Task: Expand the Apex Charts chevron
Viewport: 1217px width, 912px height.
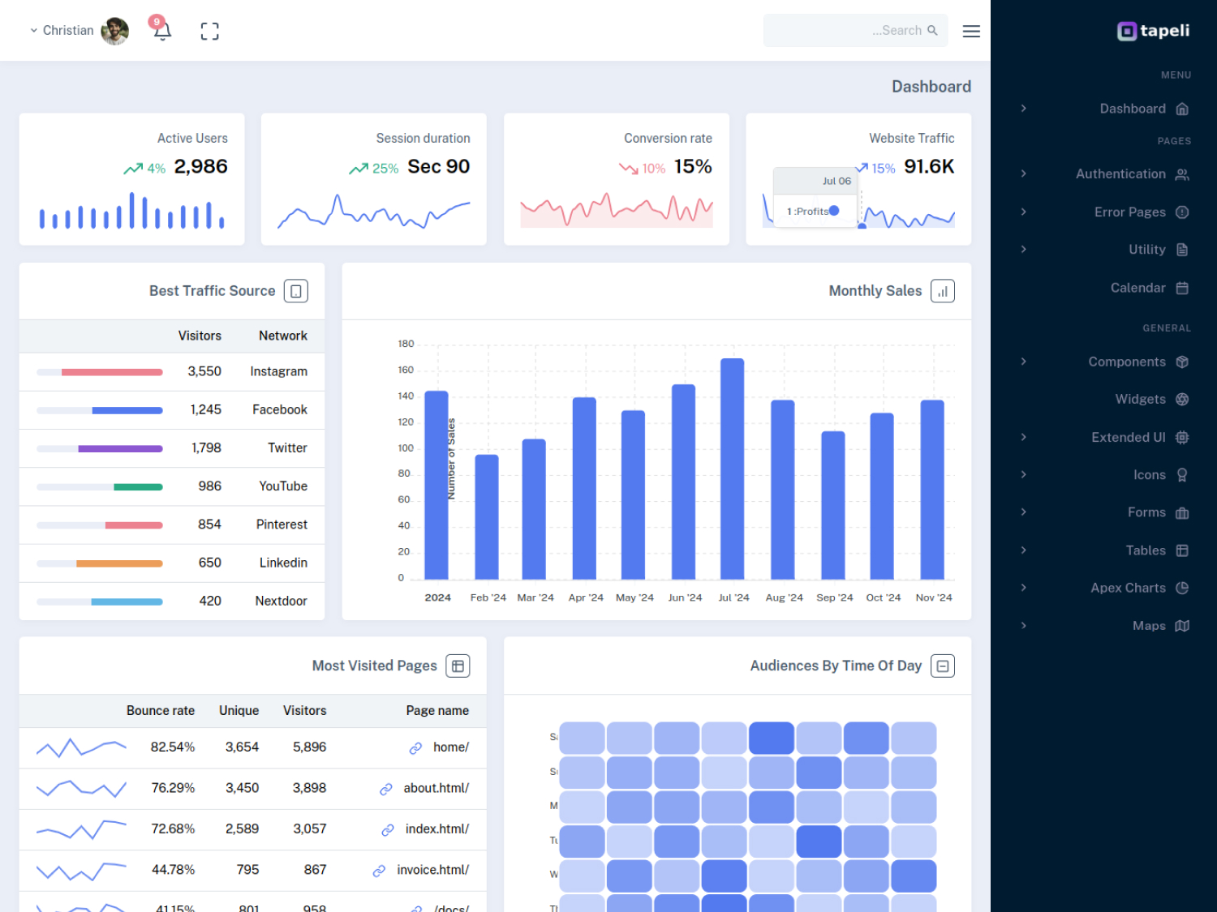Action: pyautogui.click(x=1024, y=588)
